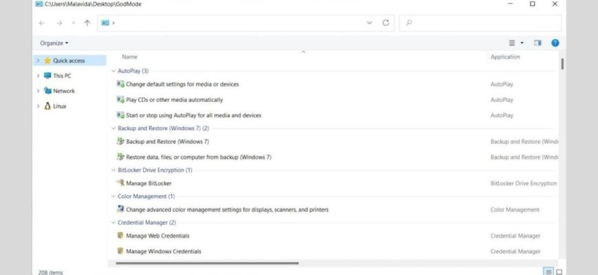This screenshot has width=598, height=275.
Task: Go up one folder level arrow
Action: tap(87, 23)
